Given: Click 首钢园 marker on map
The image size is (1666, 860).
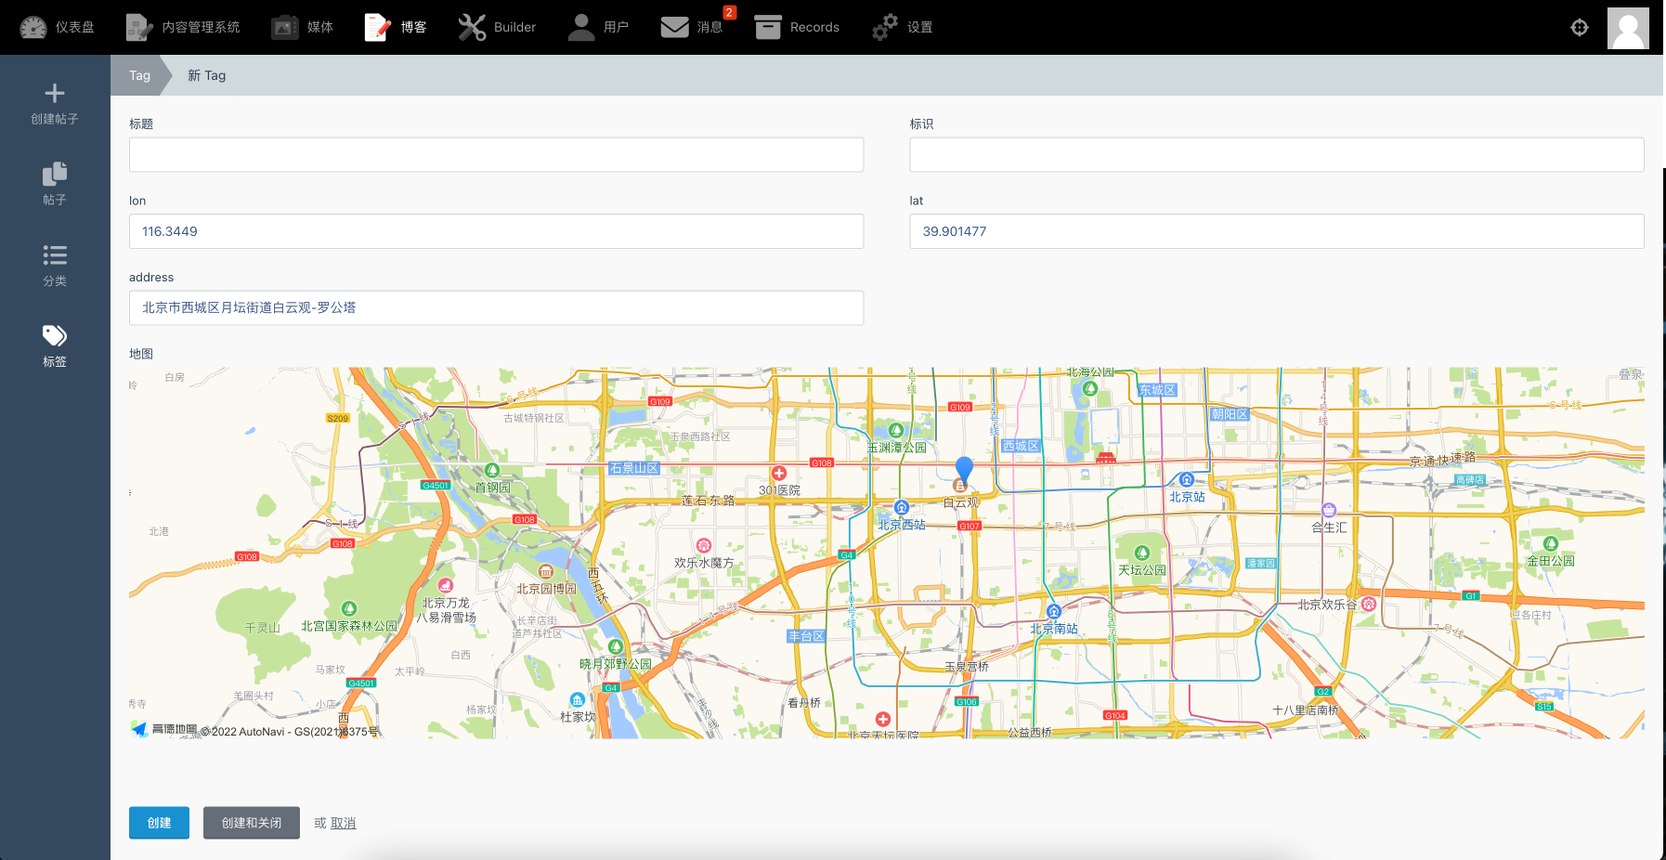Looking at the screenshot, I should 492,470.
